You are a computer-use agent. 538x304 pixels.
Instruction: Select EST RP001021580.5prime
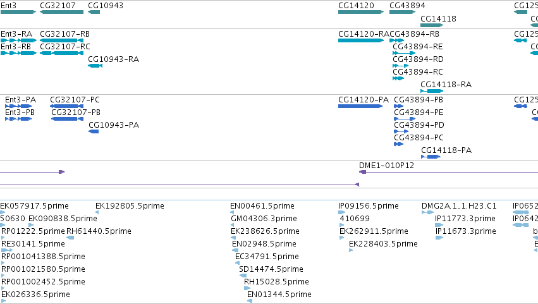[x=3, y=276]
